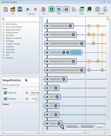Toggle the green square Edit mode button
The image size is (111, 136).
point(52,9)
